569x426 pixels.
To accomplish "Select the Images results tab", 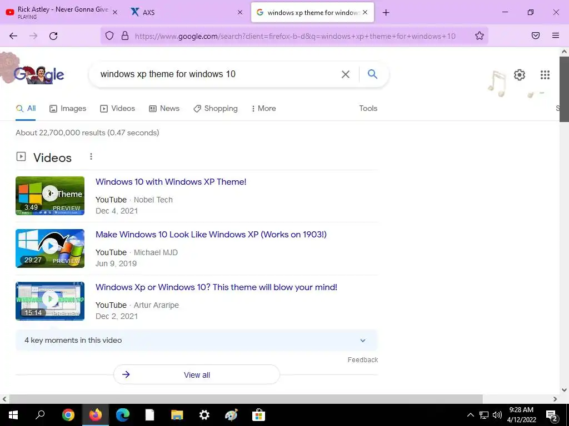I will pos(68,108).
